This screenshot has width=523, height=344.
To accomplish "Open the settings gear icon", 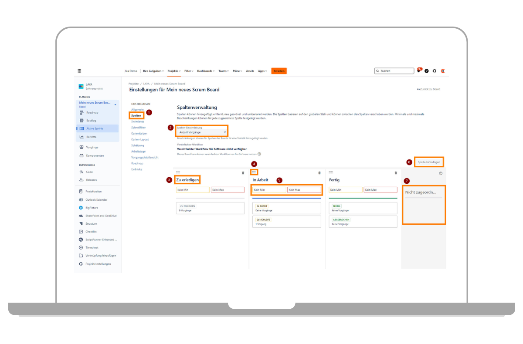I will pos(435,71).
